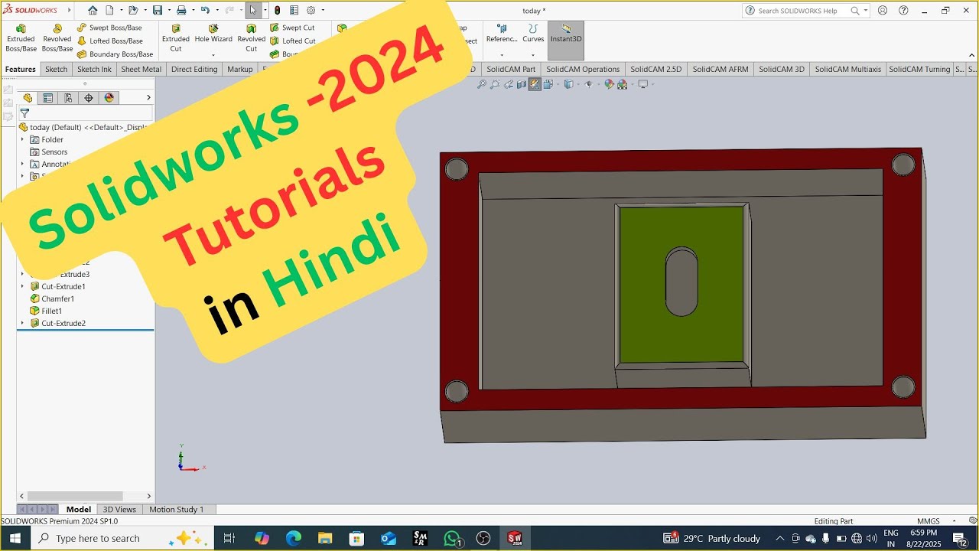
Task: Open the ConfigurationManager tab icon
Action: pyautogui.click(x=68, y=98)
